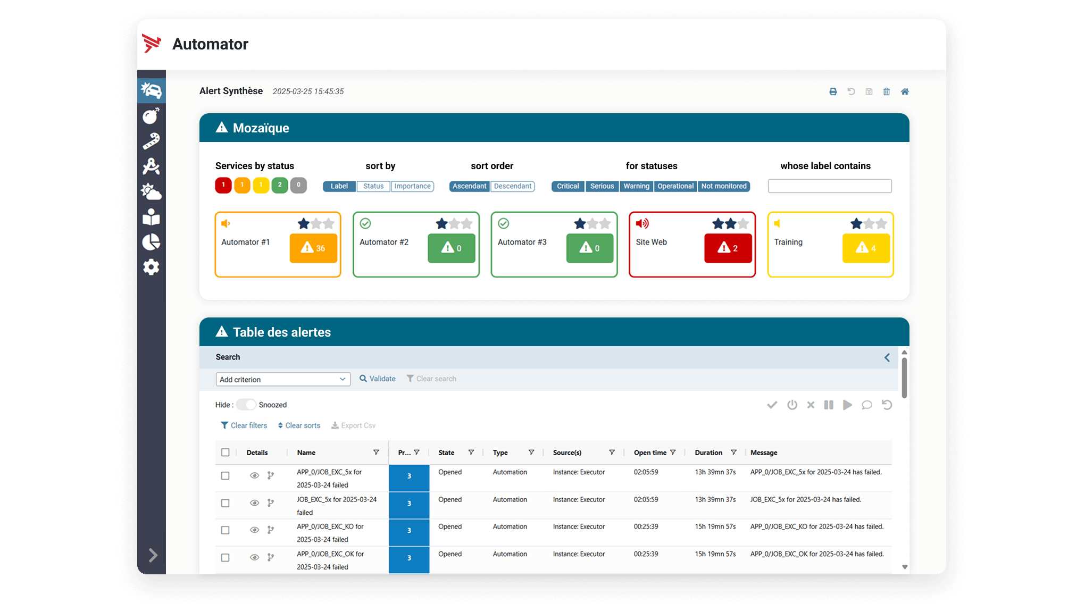
Task: Click the red critical status badge
Action: [223, 185]
